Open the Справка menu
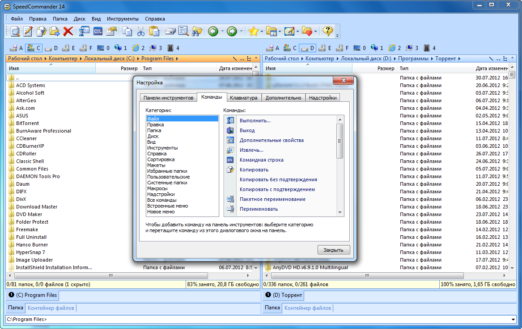The image size is (522, 329). pyautogui.click(x=155, y=19)
